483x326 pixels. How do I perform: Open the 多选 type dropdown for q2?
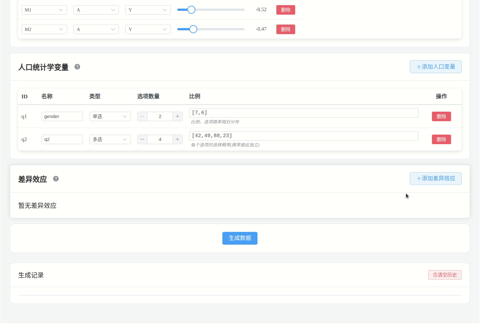(110, 139)
